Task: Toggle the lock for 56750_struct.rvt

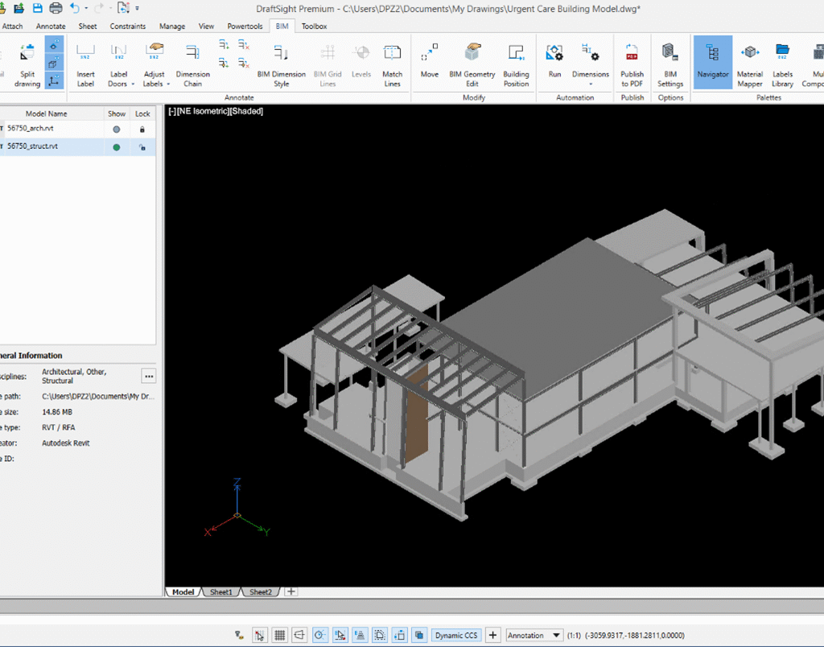Action: [x=142, y=147]
